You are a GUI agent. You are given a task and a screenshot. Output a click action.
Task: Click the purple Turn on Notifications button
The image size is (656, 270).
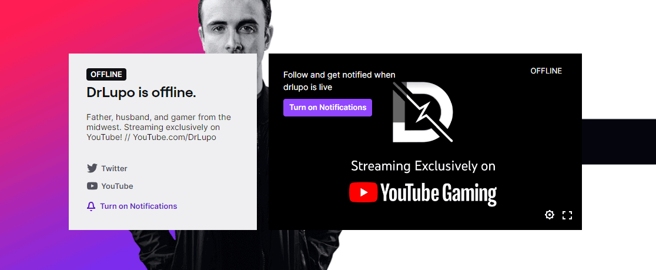pos(327,108)
